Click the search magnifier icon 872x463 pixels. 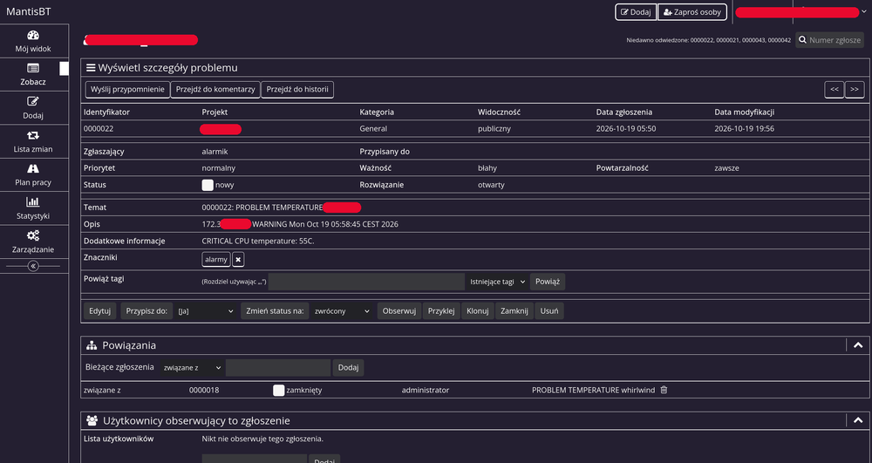pyautogui.click(x=802, y=40)
